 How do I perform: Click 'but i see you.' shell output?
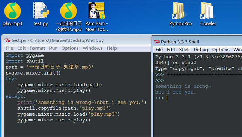(176, 92)
